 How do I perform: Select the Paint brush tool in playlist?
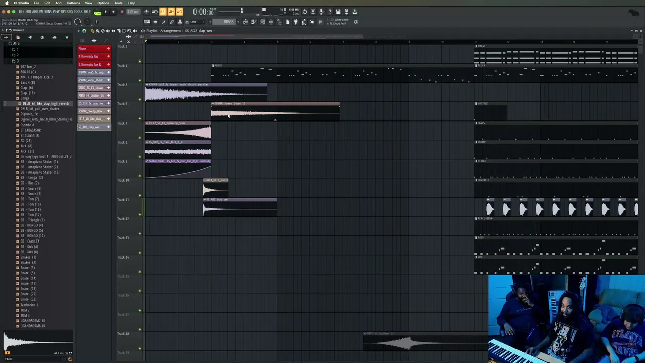point(97,31)
